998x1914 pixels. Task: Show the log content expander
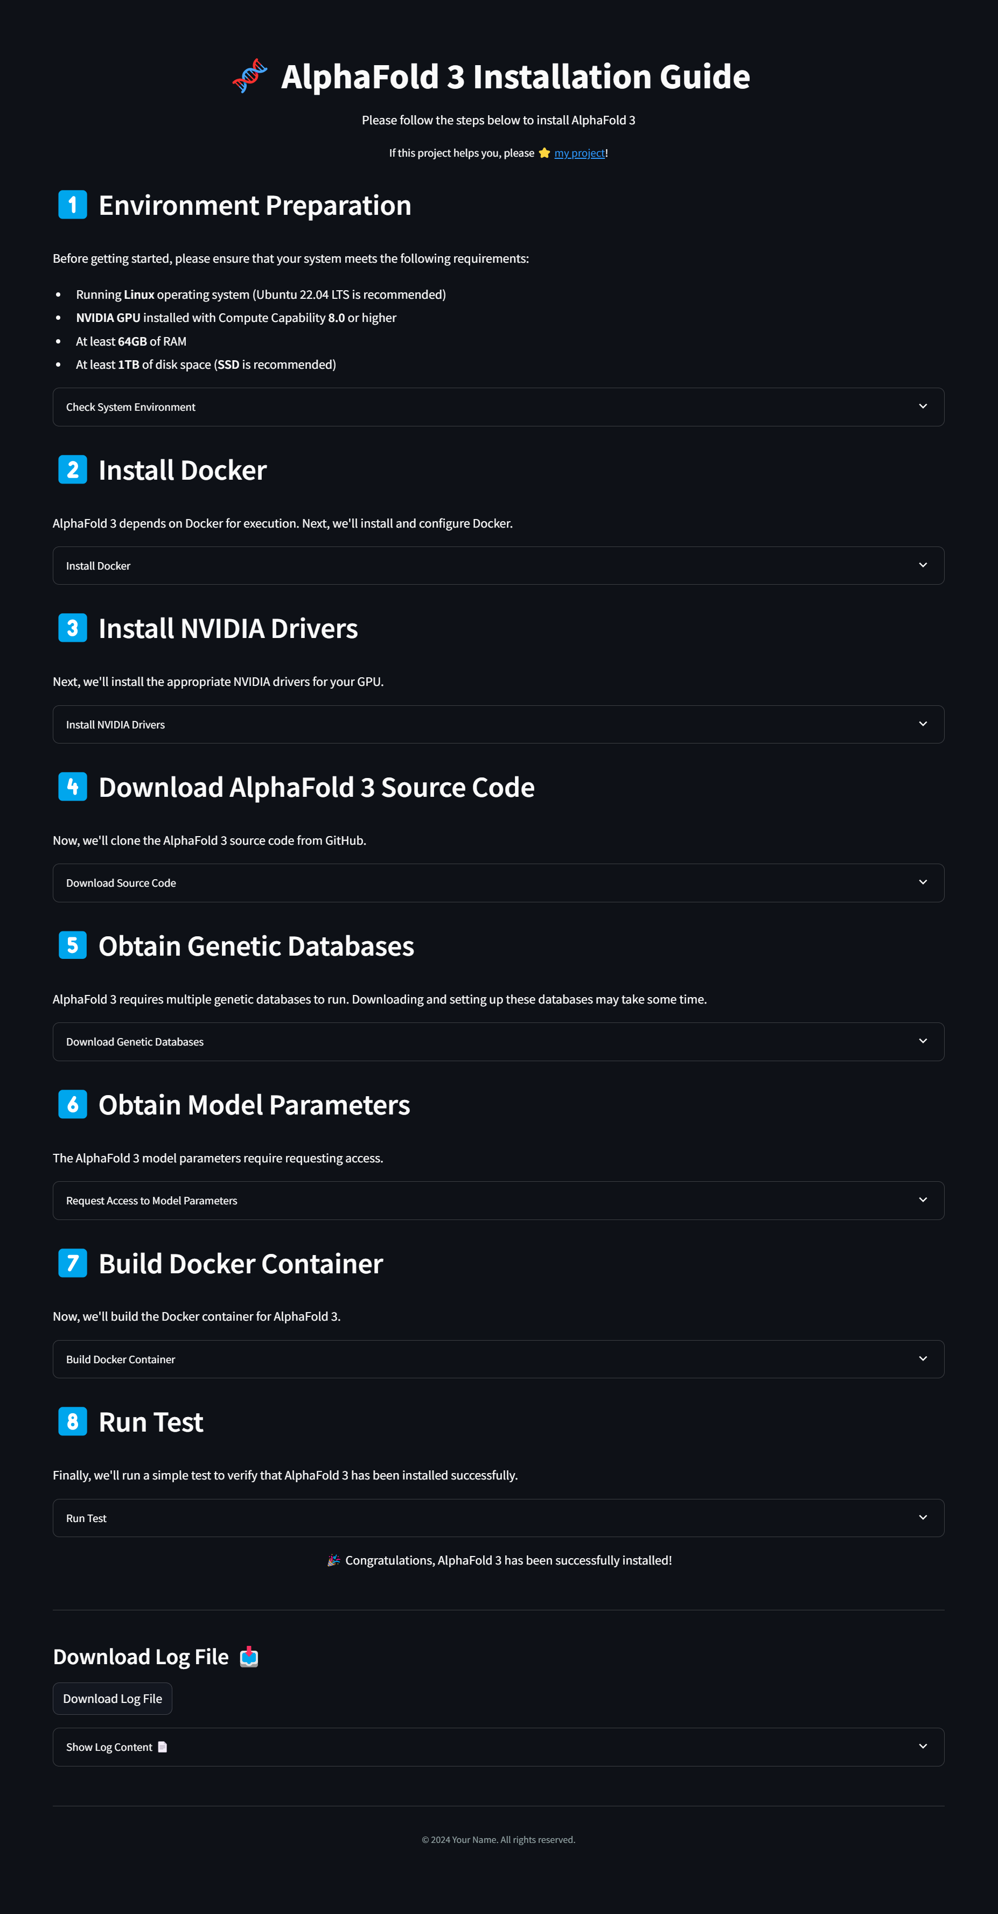(x=498, y=1747)
